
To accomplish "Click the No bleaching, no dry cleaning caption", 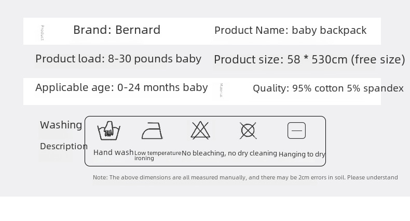I will [229, 153].
